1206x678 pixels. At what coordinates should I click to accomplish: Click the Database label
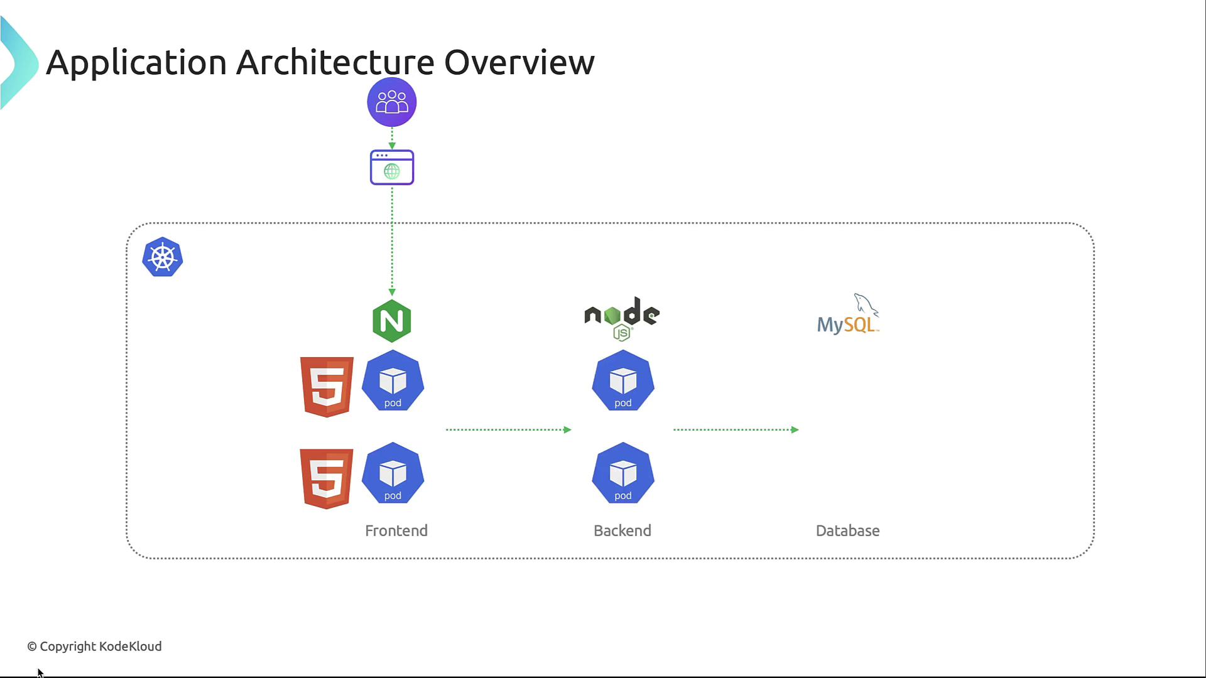tap(847, 530)
